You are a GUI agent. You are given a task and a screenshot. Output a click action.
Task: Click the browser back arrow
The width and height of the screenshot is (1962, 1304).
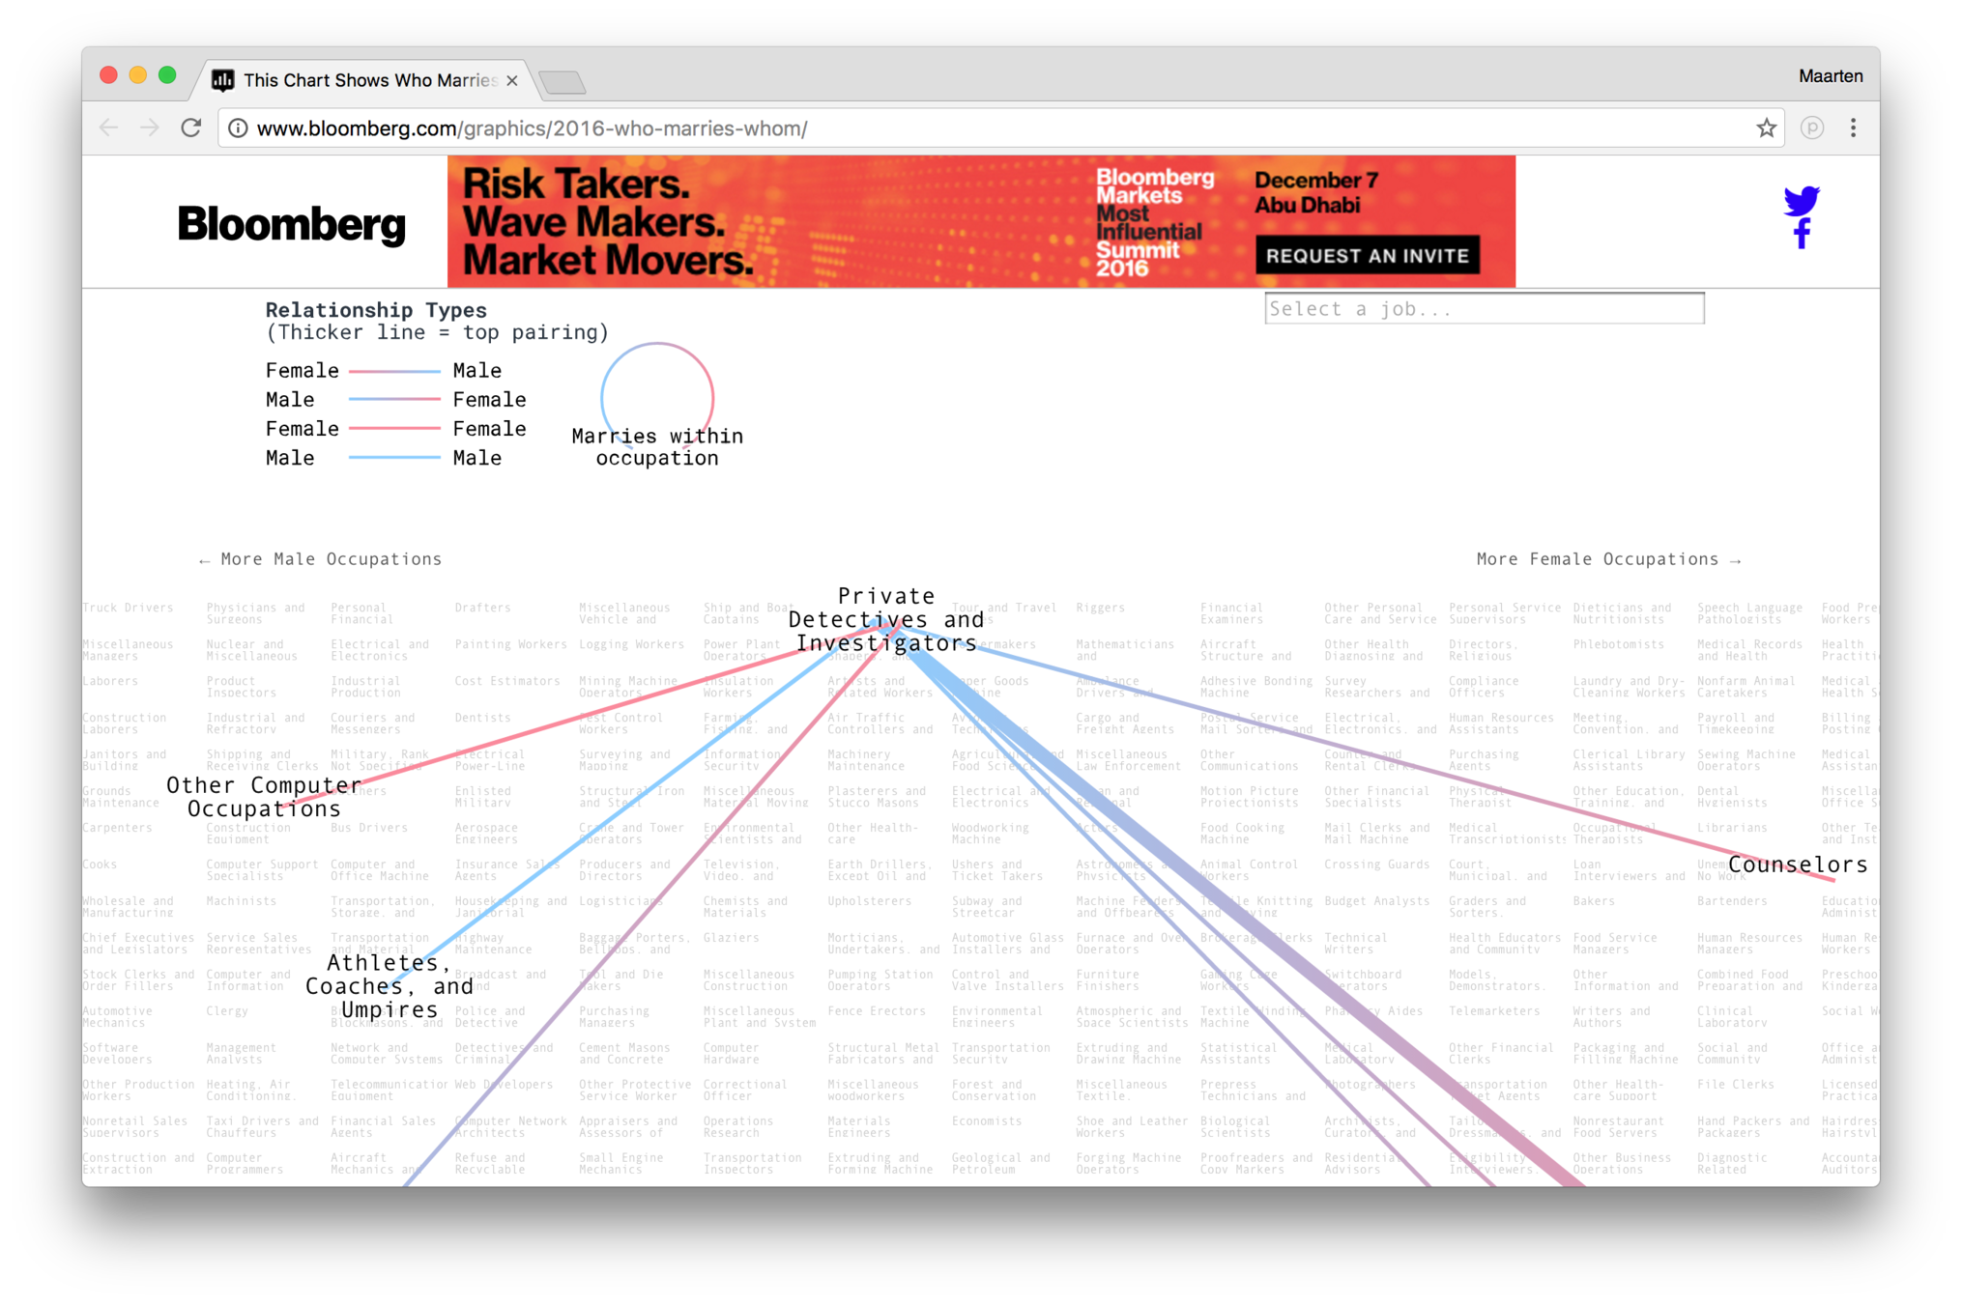coord(108,128)
